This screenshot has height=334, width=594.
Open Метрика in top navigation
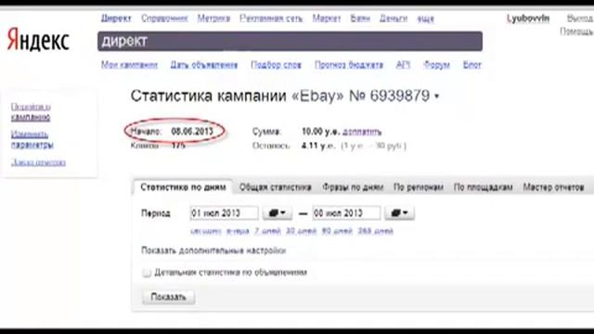pos(213,19)
